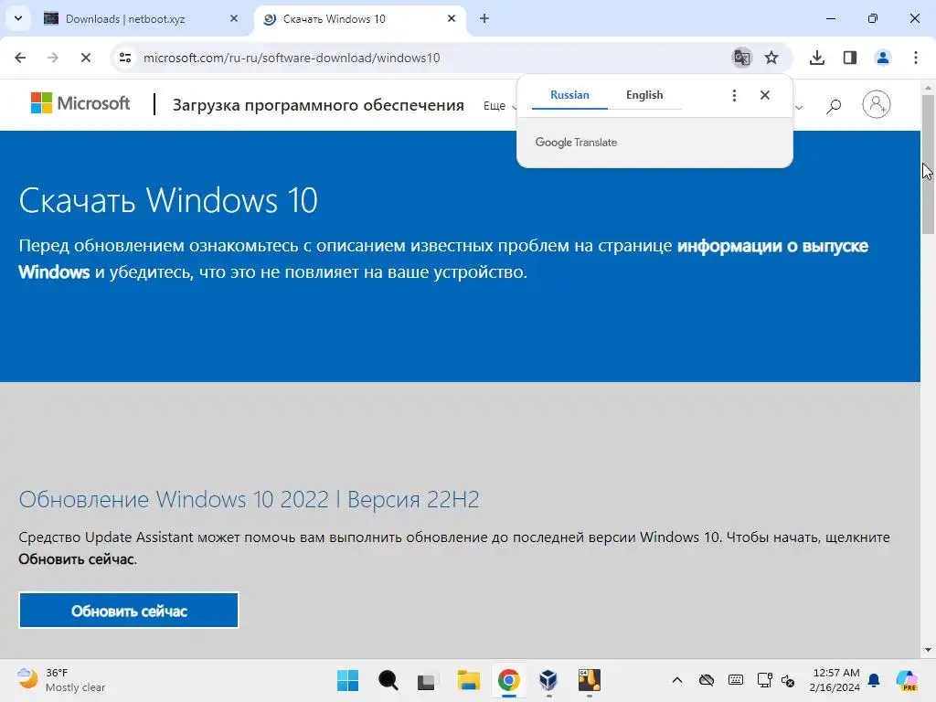Open Copilot preview icon
The image size is (936, 702).
pos(907,680)
